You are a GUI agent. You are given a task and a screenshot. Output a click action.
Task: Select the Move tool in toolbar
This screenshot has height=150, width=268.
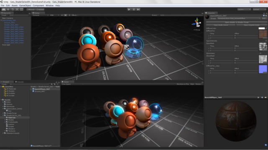point(8,9)
